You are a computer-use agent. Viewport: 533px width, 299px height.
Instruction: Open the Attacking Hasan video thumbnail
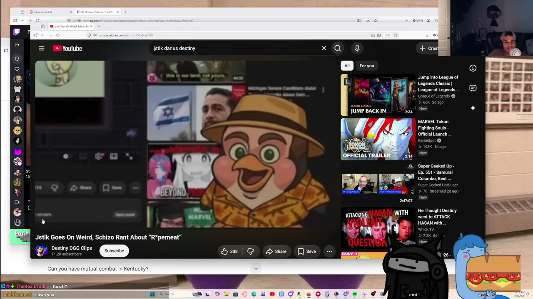point(378,228)
